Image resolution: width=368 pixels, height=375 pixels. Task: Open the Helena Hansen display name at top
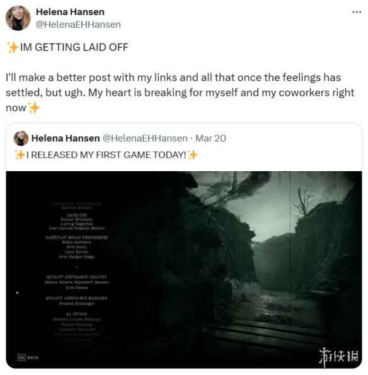point(70,12)
